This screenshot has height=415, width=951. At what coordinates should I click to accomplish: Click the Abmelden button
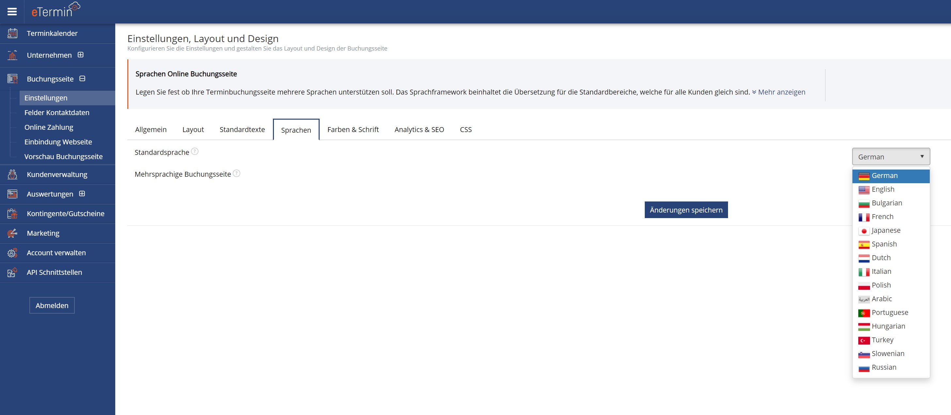[52, 305]
